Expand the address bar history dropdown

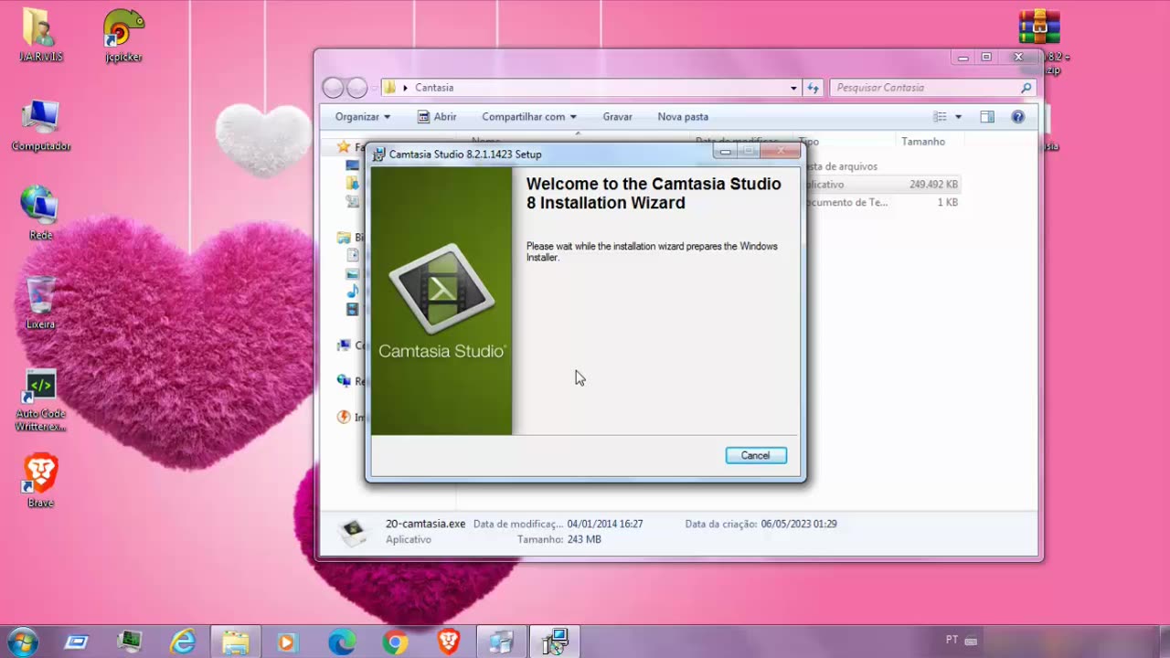tap(793, 88)
